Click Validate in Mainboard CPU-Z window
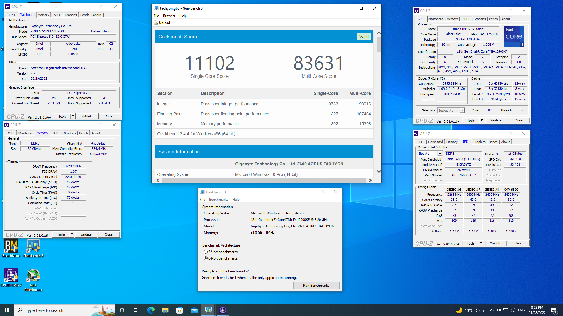The height and width of the screenshot is (316, 563). (x=87, y=116)
